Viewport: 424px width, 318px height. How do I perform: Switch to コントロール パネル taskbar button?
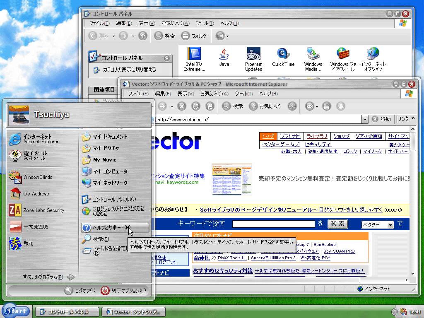(x=67, y=312)
